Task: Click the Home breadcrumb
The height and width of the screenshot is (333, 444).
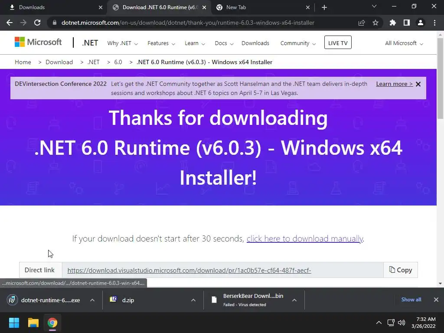Action: (x=23, y=62)
